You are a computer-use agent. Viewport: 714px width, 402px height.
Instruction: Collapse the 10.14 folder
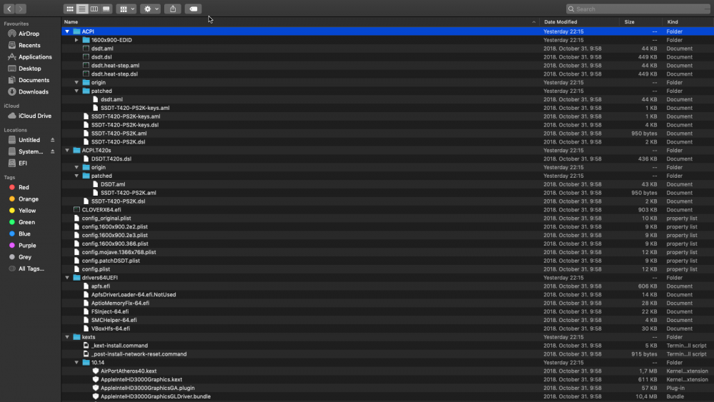tap(76, 363)
